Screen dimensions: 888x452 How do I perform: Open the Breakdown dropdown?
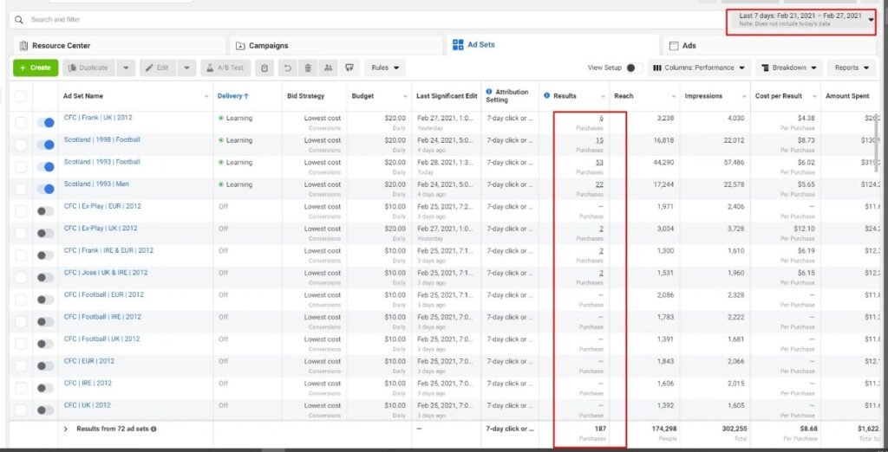(x=789, y=68)
